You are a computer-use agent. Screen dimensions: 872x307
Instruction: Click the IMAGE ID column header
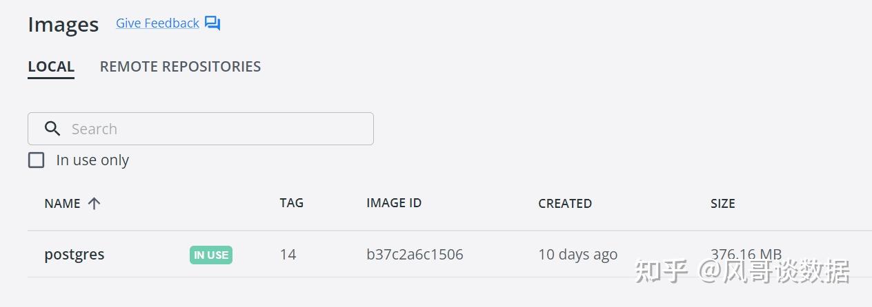(x=394, y=203)
